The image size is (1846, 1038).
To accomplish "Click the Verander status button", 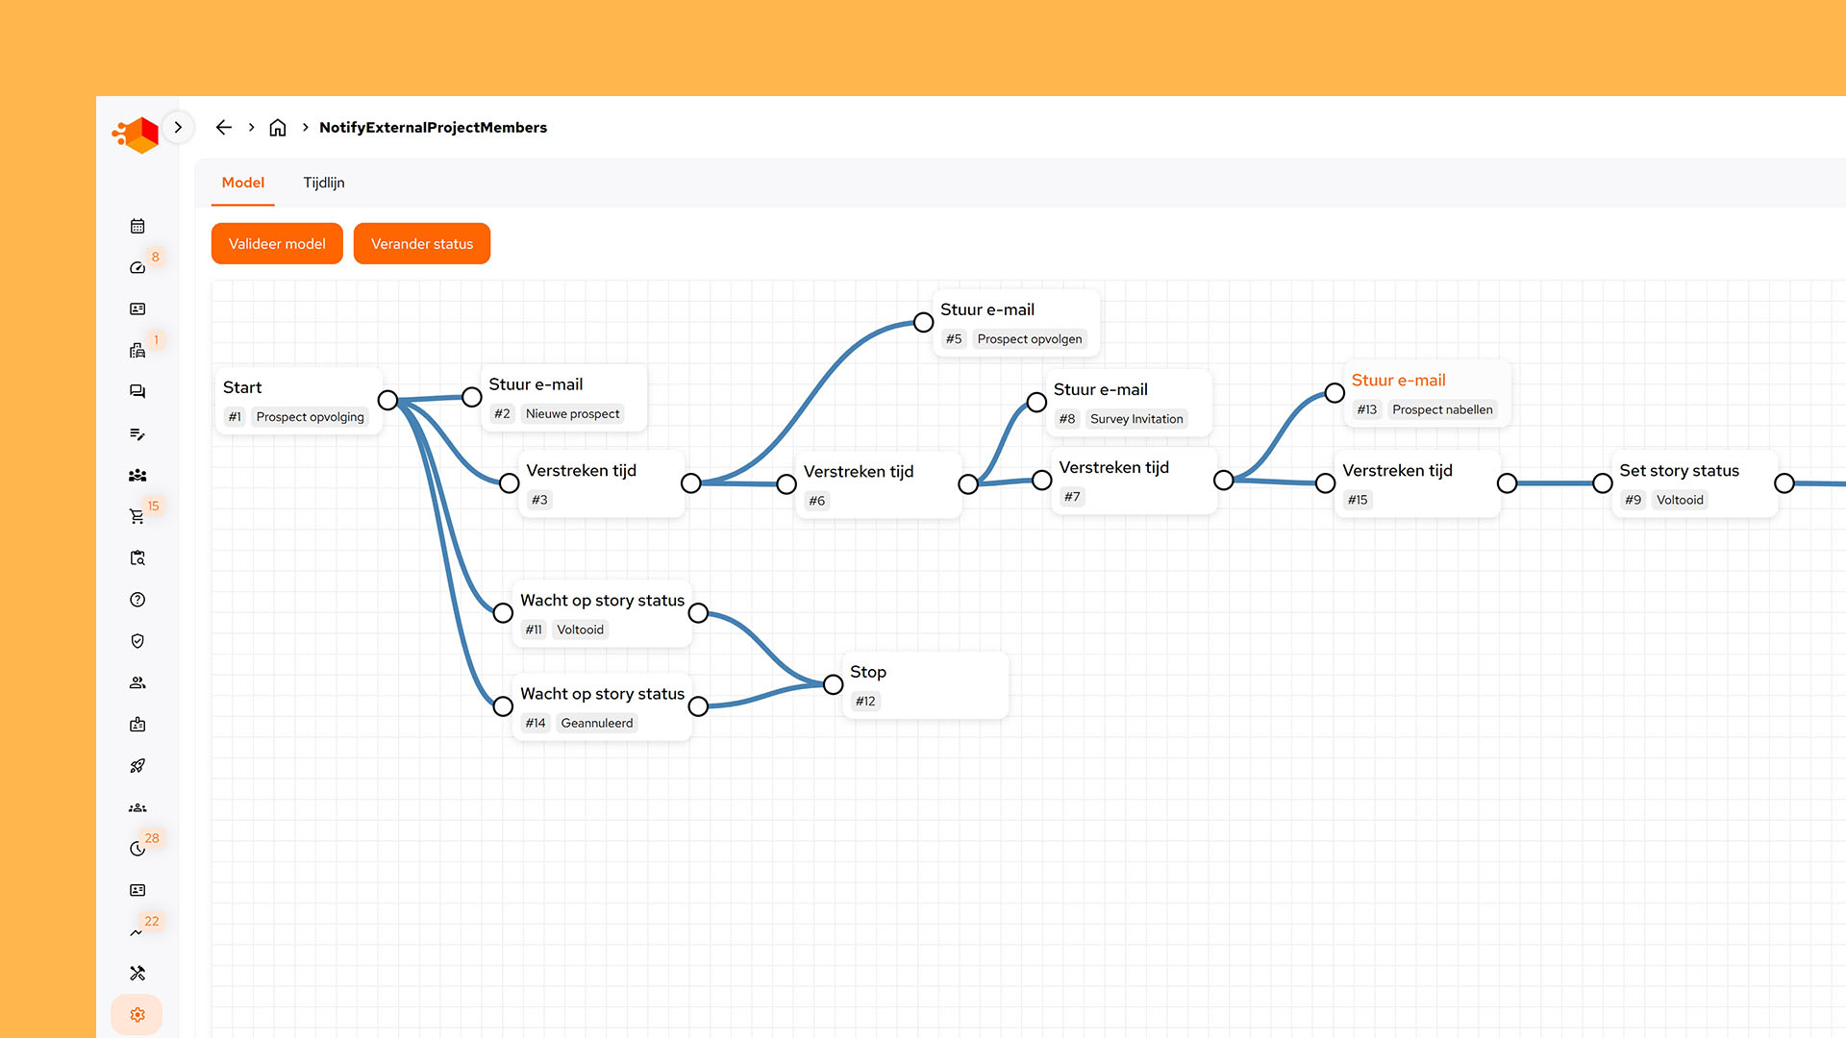I will coord(422,244).
